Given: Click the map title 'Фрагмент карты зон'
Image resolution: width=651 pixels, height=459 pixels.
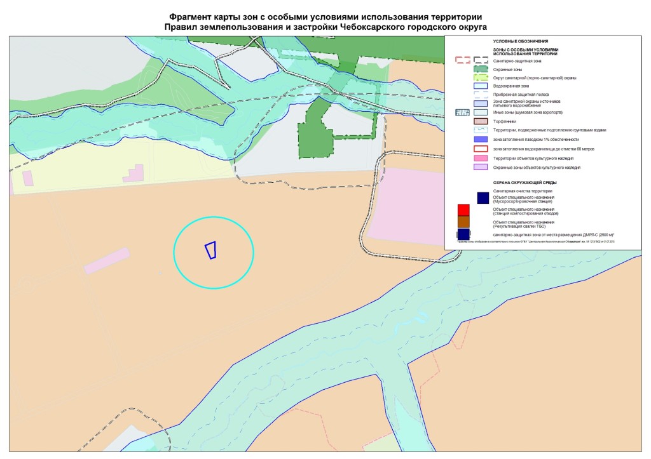Looking at the screenshot, I should click(x=325, y=17).
